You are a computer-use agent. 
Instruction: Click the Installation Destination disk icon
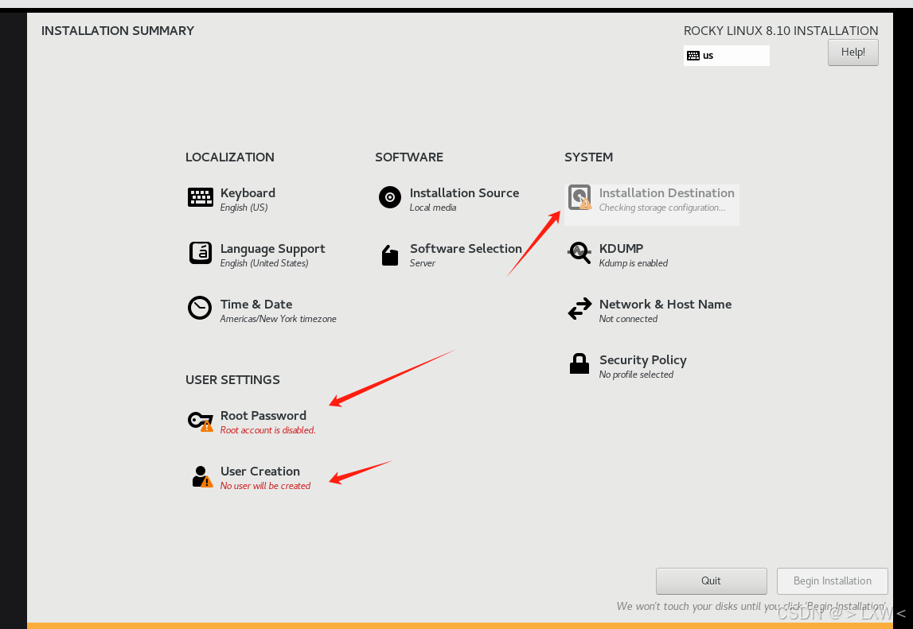[580, 197]
